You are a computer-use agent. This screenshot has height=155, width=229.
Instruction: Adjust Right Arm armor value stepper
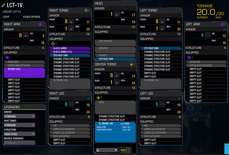click(26, 35)
